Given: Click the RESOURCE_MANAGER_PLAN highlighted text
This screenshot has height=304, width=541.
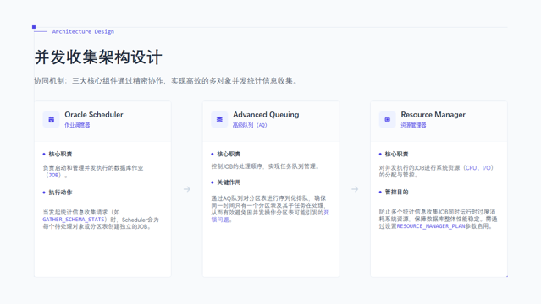Looking at the screenshot, I should (x=431, y=226).
